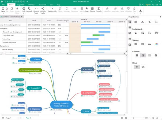
Task: Open the File menu
Action: click(x=3, y=5)
